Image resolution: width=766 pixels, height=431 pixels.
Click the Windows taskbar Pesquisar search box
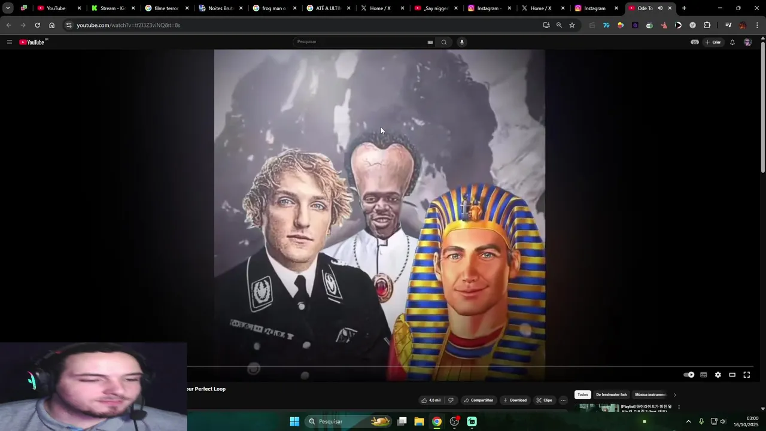pyautogui.click(x=349, y=421)
